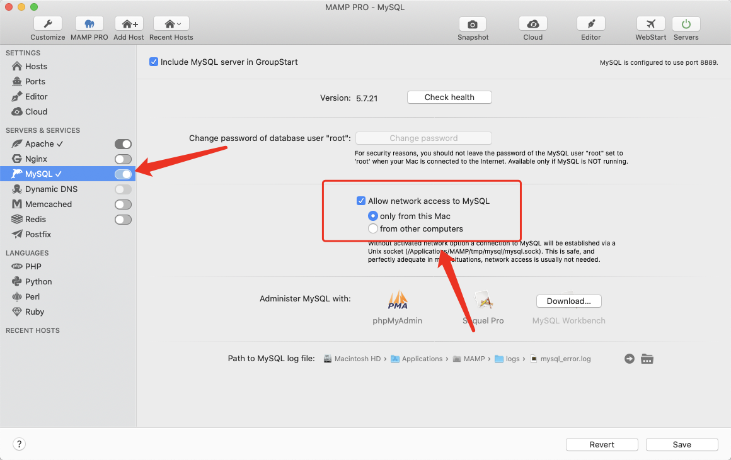
Task: Select the 'from other computers' option
Action: pos(372,228)
